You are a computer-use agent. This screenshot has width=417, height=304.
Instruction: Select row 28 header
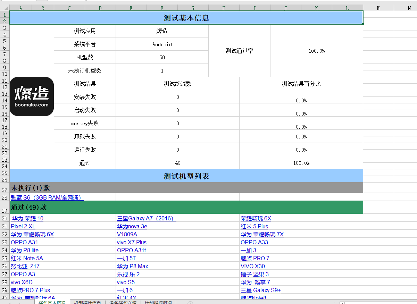5,197
